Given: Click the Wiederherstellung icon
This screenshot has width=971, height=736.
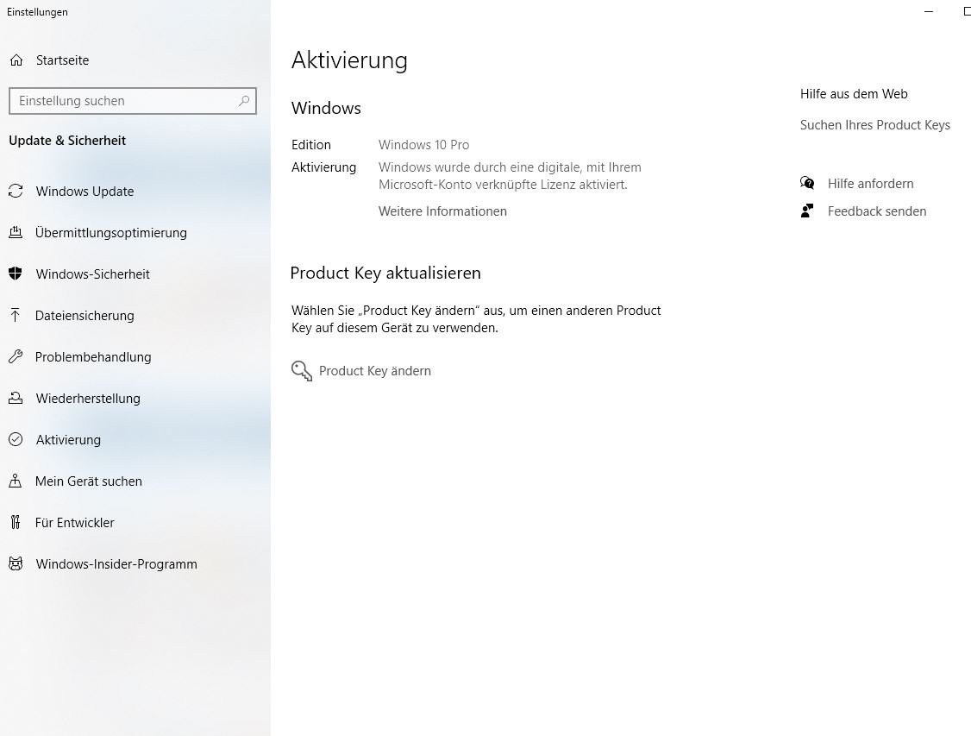Looking at the screenshot, I should click(16, 398).
